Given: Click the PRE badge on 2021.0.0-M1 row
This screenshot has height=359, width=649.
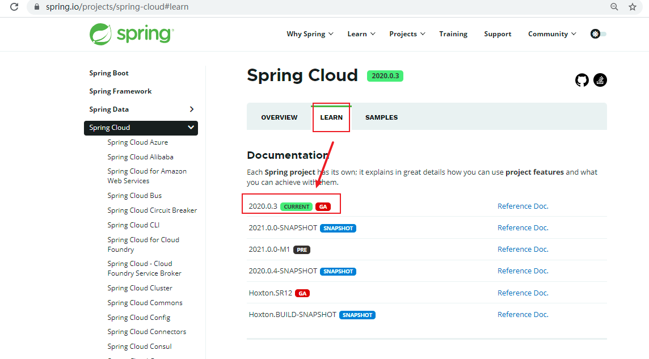Looking at the screenshot, I should pos(302,250).
